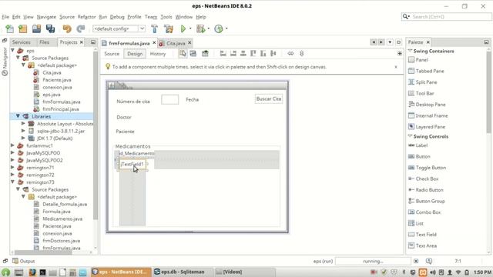
Task: Click the Clean and Build icon
Action: pyautogui.click(x=169, y=29)
